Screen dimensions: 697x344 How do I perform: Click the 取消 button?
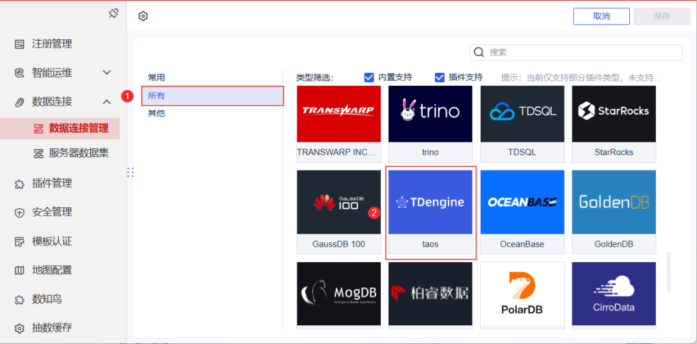[x=601, y=16]
